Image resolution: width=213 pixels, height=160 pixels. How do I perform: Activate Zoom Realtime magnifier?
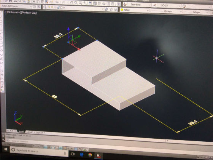pos(76,3)
